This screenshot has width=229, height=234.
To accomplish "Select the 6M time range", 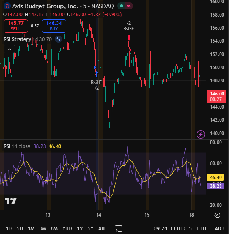I will coord(54,228).
